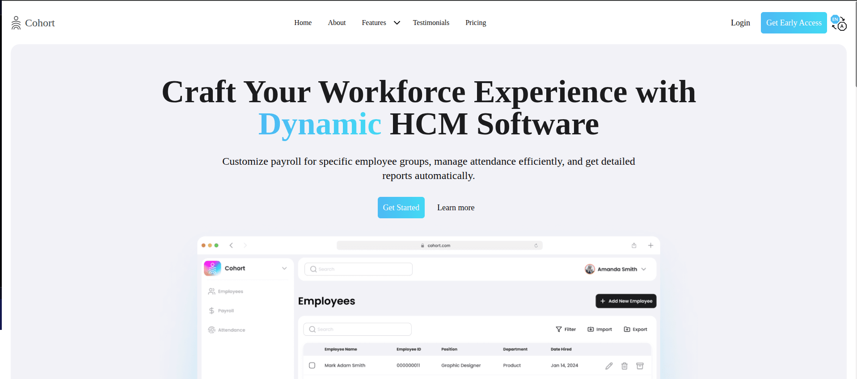Click the Filter funnel icon
The width and height of the screenshot is (857, 379).
(x=558, y=329)
